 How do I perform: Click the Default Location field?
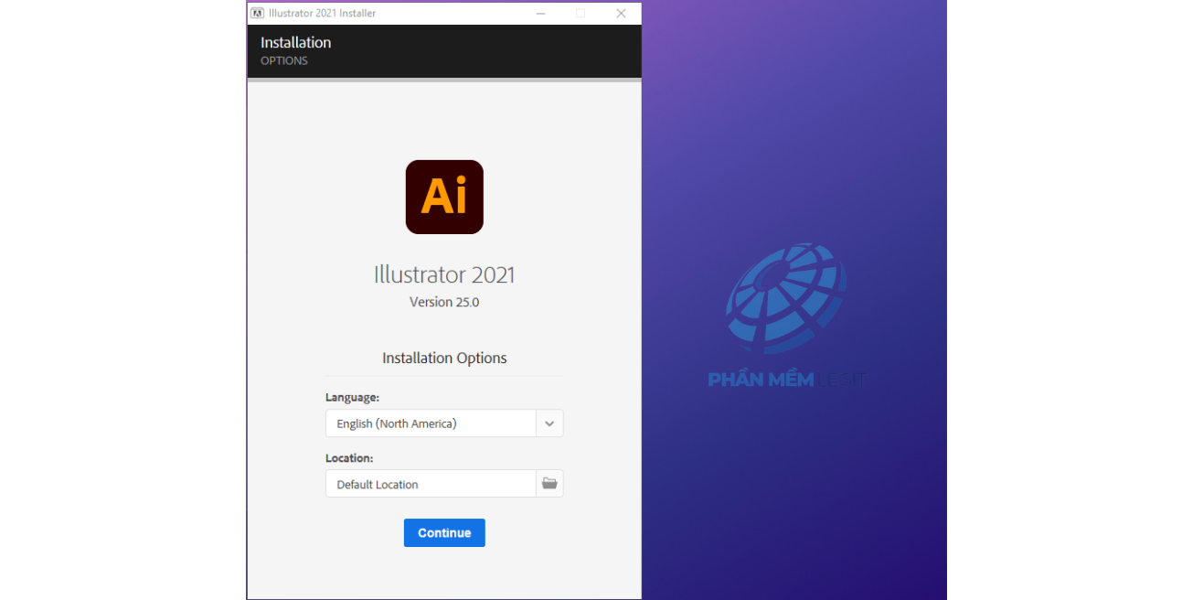coord(431,484)
